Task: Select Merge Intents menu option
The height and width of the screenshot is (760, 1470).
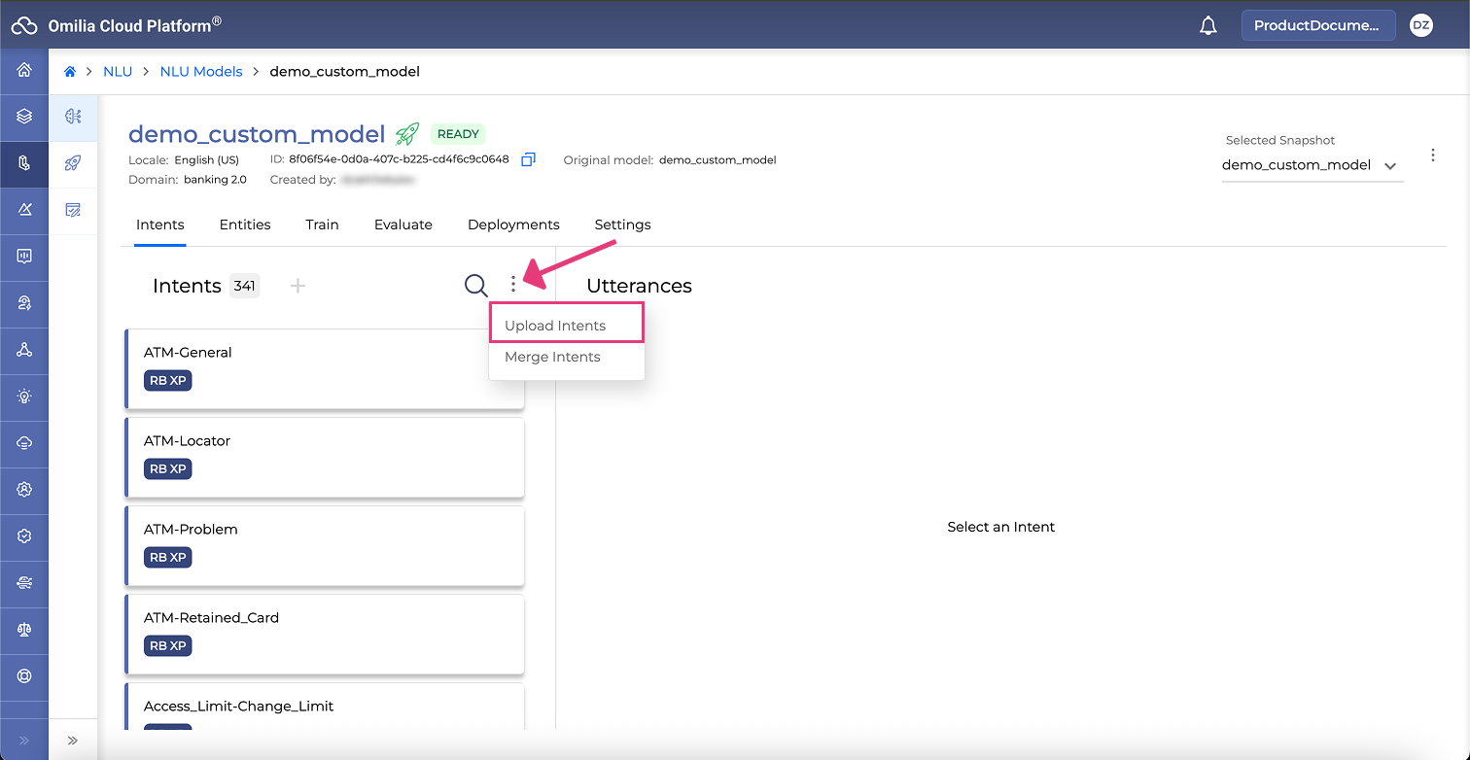Action: (x=553, y=357)
